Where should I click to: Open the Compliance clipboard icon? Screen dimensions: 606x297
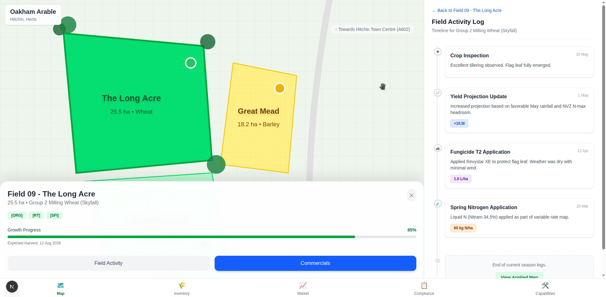(x=424, y=285)
